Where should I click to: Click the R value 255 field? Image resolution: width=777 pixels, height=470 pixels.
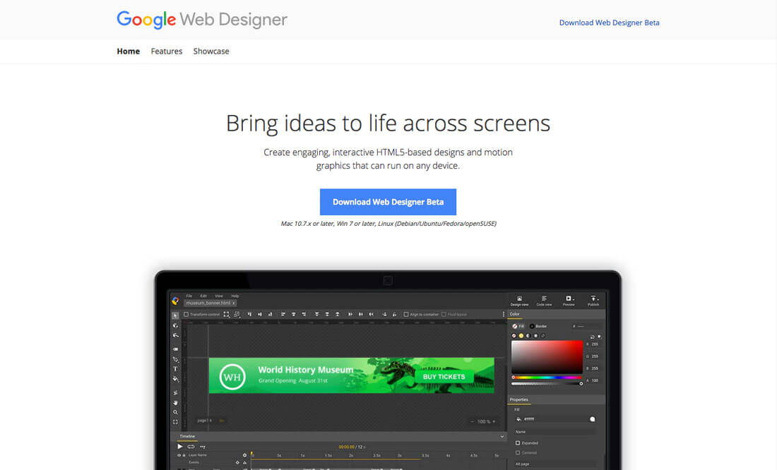[x=595, y=344]
